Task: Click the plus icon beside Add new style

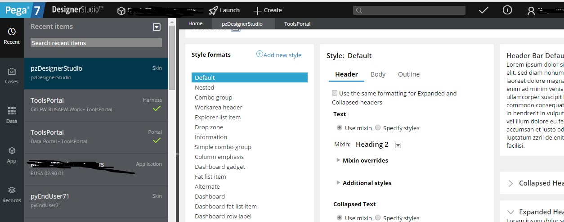Action: click(x=260, y=54)
